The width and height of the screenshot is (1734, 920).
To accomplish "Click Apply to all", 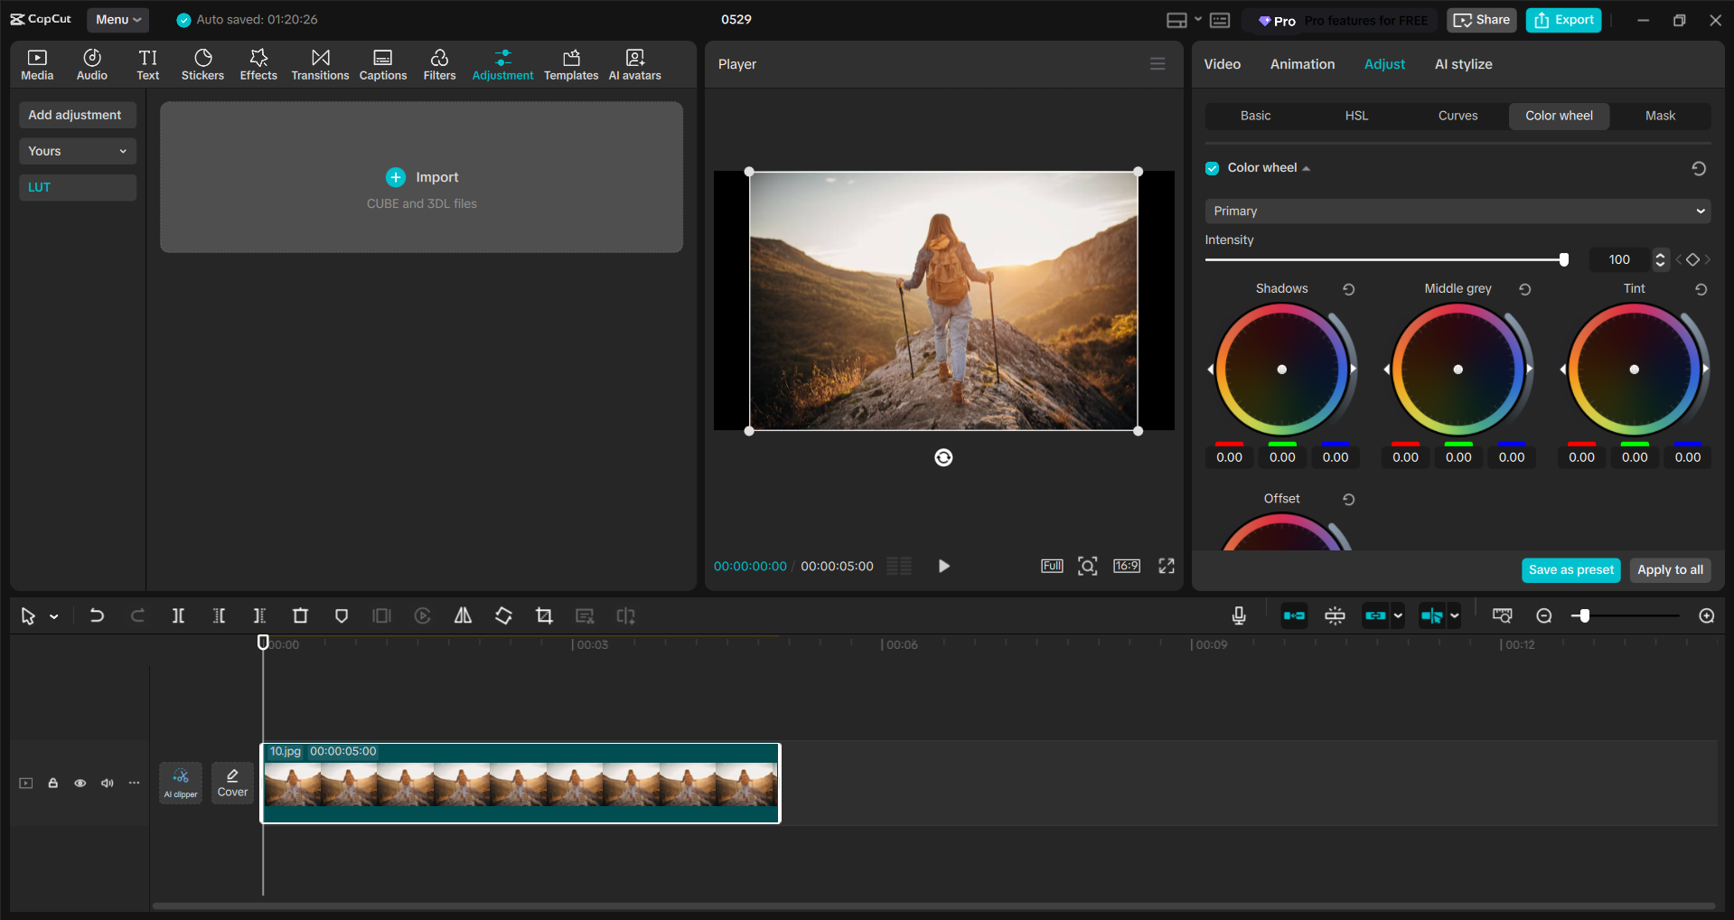I will (x=1669, y=569).
